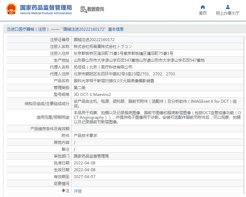Click National Medical Products Administration subtitle
246x197 pixels.
(x=46, y=13)
